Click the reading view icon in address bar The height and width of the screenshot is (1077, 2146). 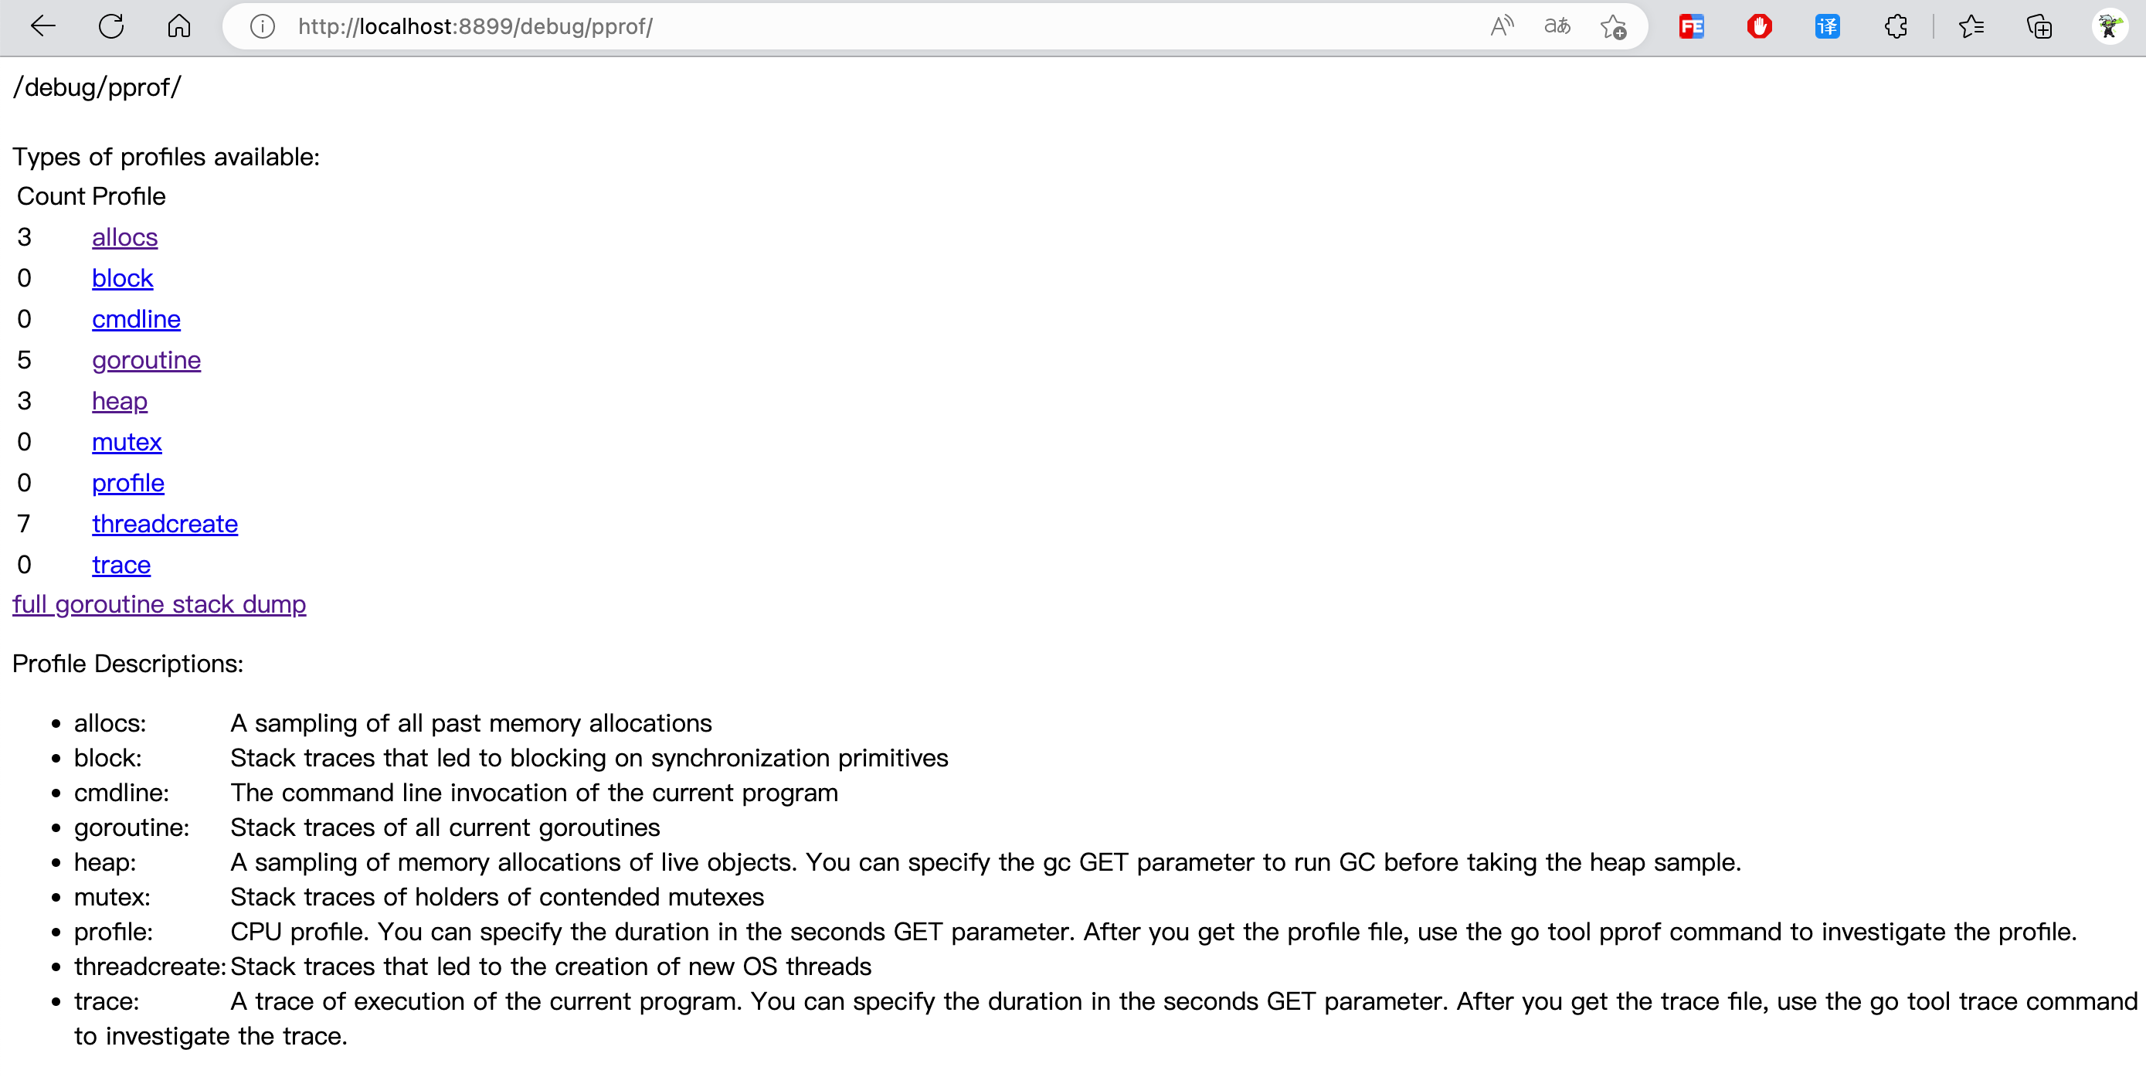[x=1553, y=25]
